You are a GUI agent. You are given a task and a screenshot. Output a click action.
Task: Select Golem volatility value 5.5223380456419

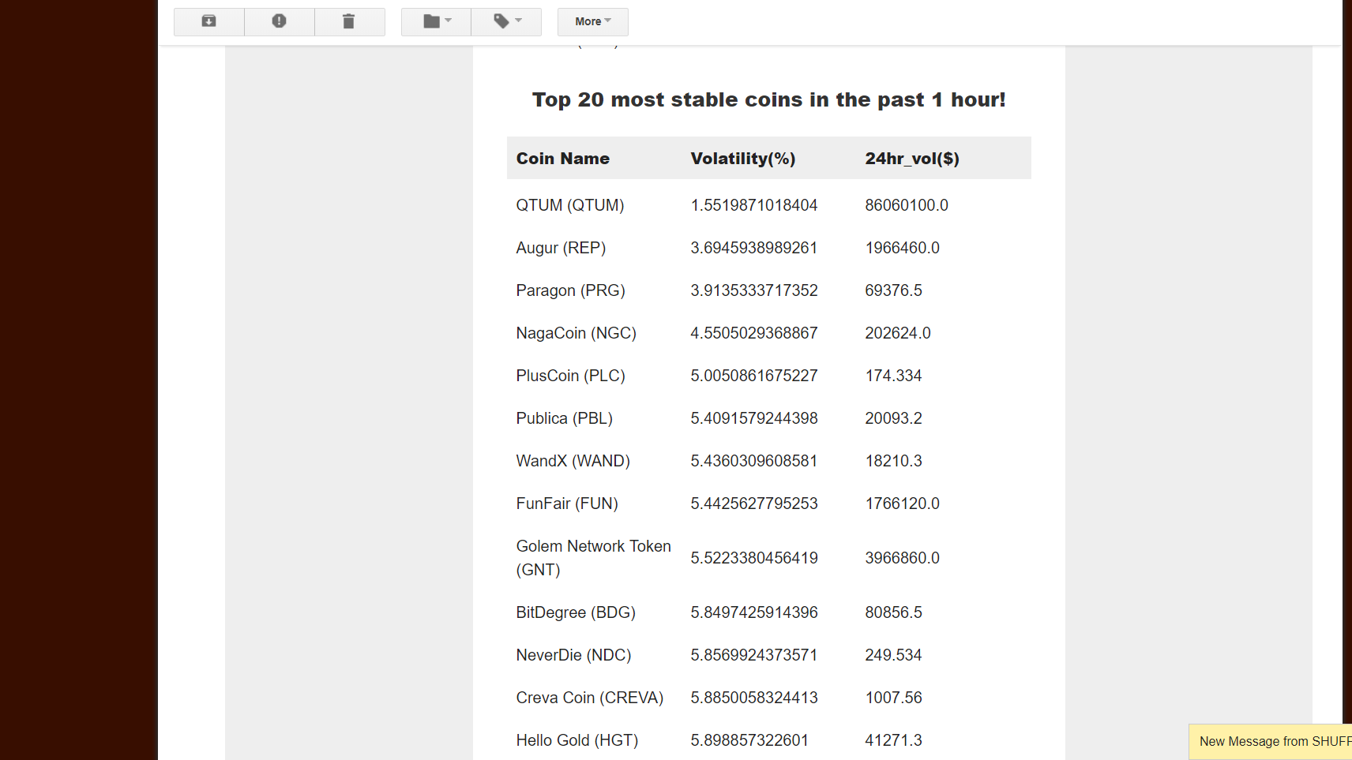pos(754,558)
